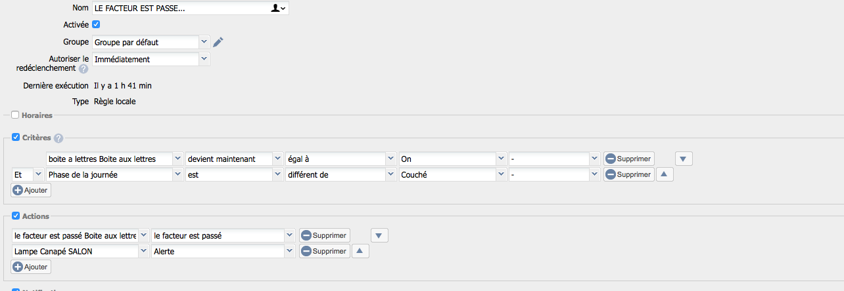Add a new criterion with Ajouter
This screenshot has width=844, height=291.
31,190
